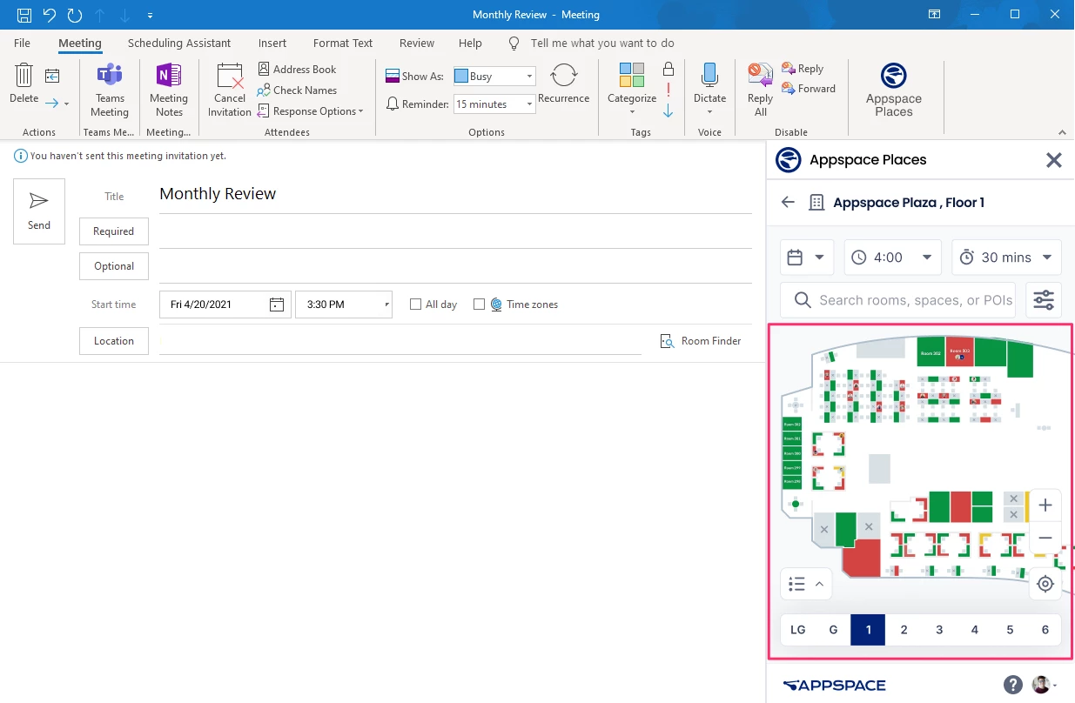Switch to floor 6
1075x703 pixels.
1045,630
